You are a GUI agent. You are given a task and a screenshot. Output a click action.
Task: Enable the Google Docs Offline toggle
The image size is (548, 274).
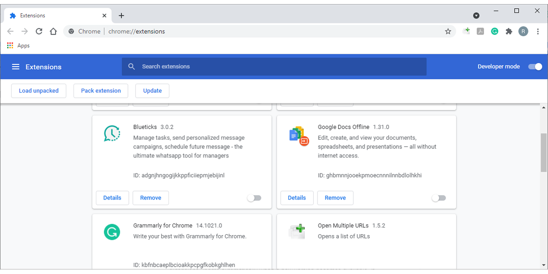[438, 198]
